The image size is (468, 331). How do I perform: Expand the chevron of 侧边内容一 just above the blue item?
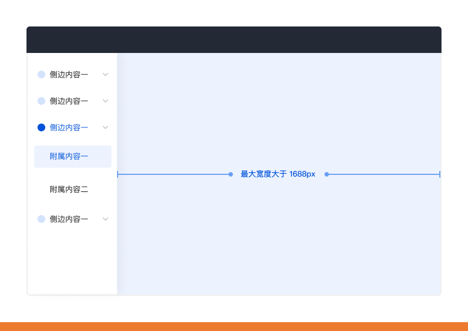click(105, 101)
